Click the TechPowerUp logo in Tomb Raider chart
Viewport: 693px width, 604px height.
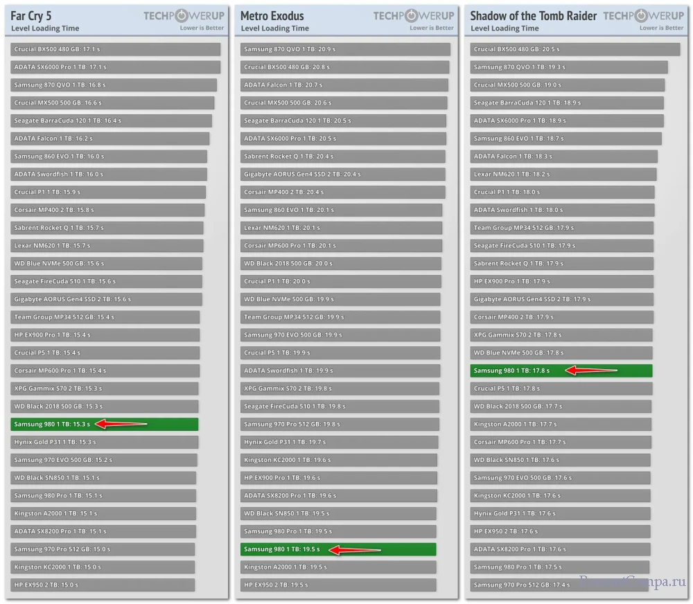point(644,16)
